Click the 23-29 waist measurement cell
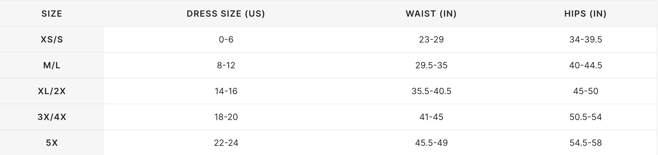Screen dimensions: 658x155 coord(431,39)
